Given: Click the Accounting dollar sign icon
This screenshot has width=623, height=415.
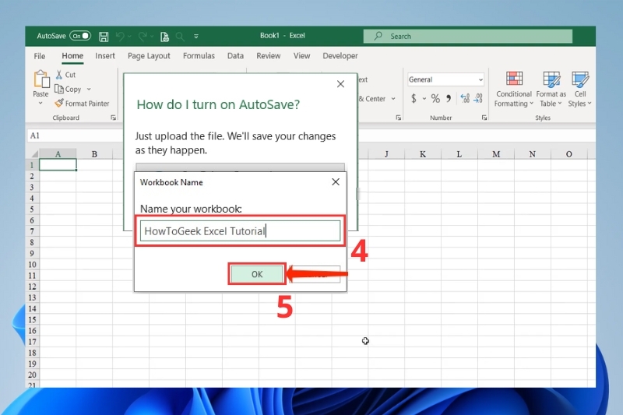Looking at the screenshot, I should (x=414, y=98).
